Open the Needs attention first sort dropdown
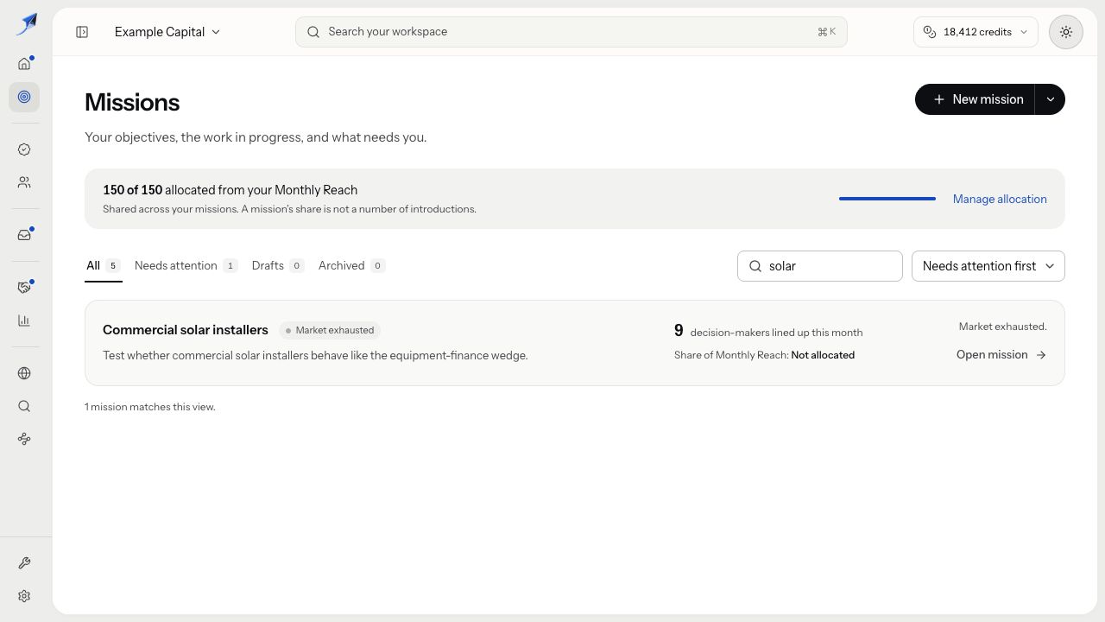This screenshot has width=1105, height=622. pos(988,266)
